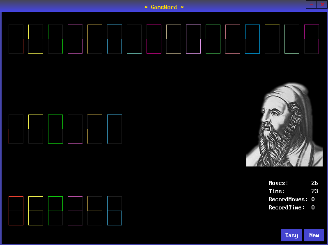The image size is (328, 245).
Task: Select the blue tile in the bottom row
Action: 115,211
